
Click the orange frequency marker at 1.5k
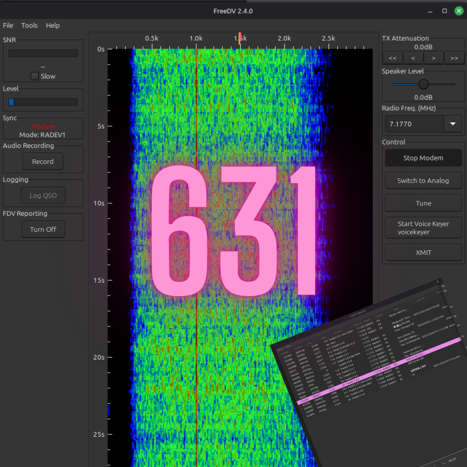coord(240,39)
